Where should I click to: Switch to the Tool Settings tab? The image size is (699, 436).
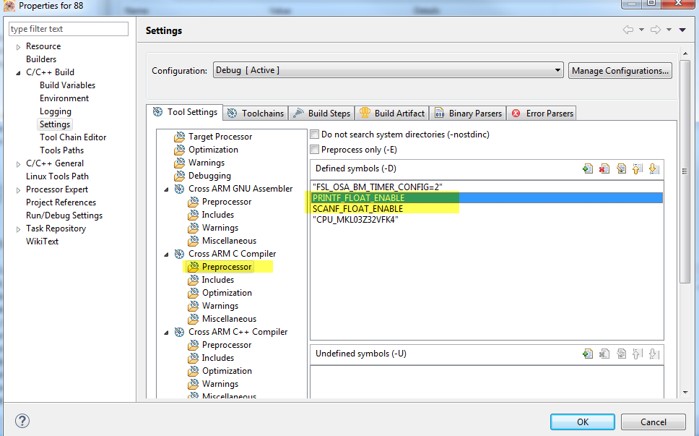185,112
